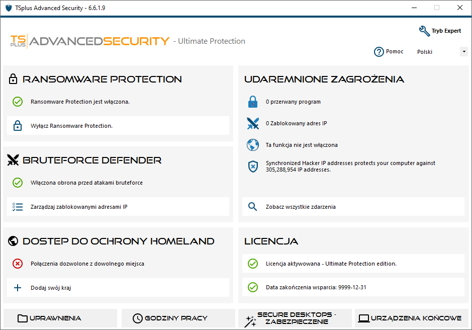This screenshot has width=472, height=330.
Task: Select Ta funkcja nie jest włączona text
Action: (x=302, y=145)
